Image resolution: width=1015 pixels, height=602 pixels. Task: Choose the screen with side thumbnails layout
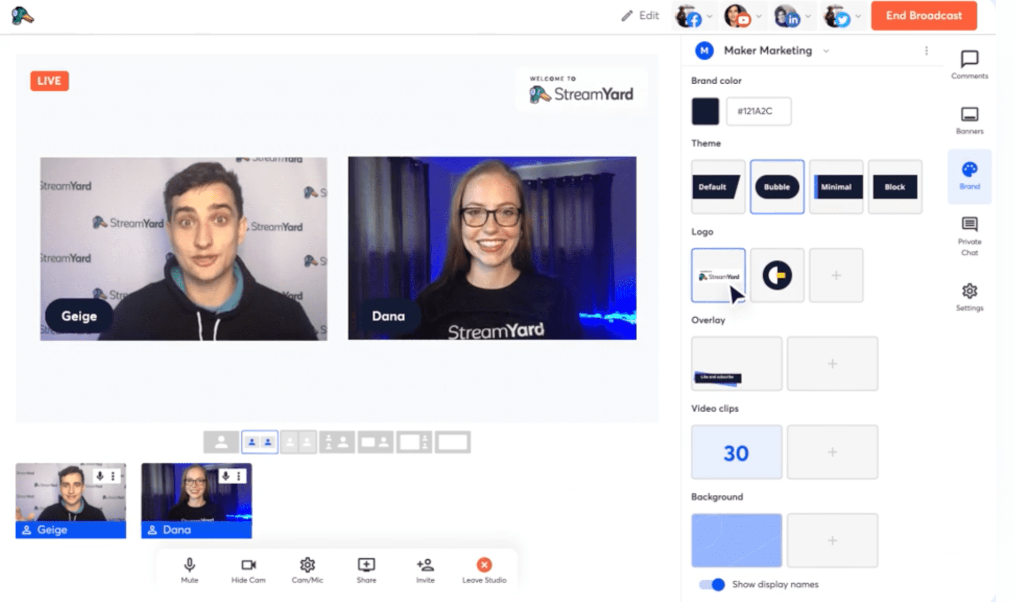[x=414, y=442]
